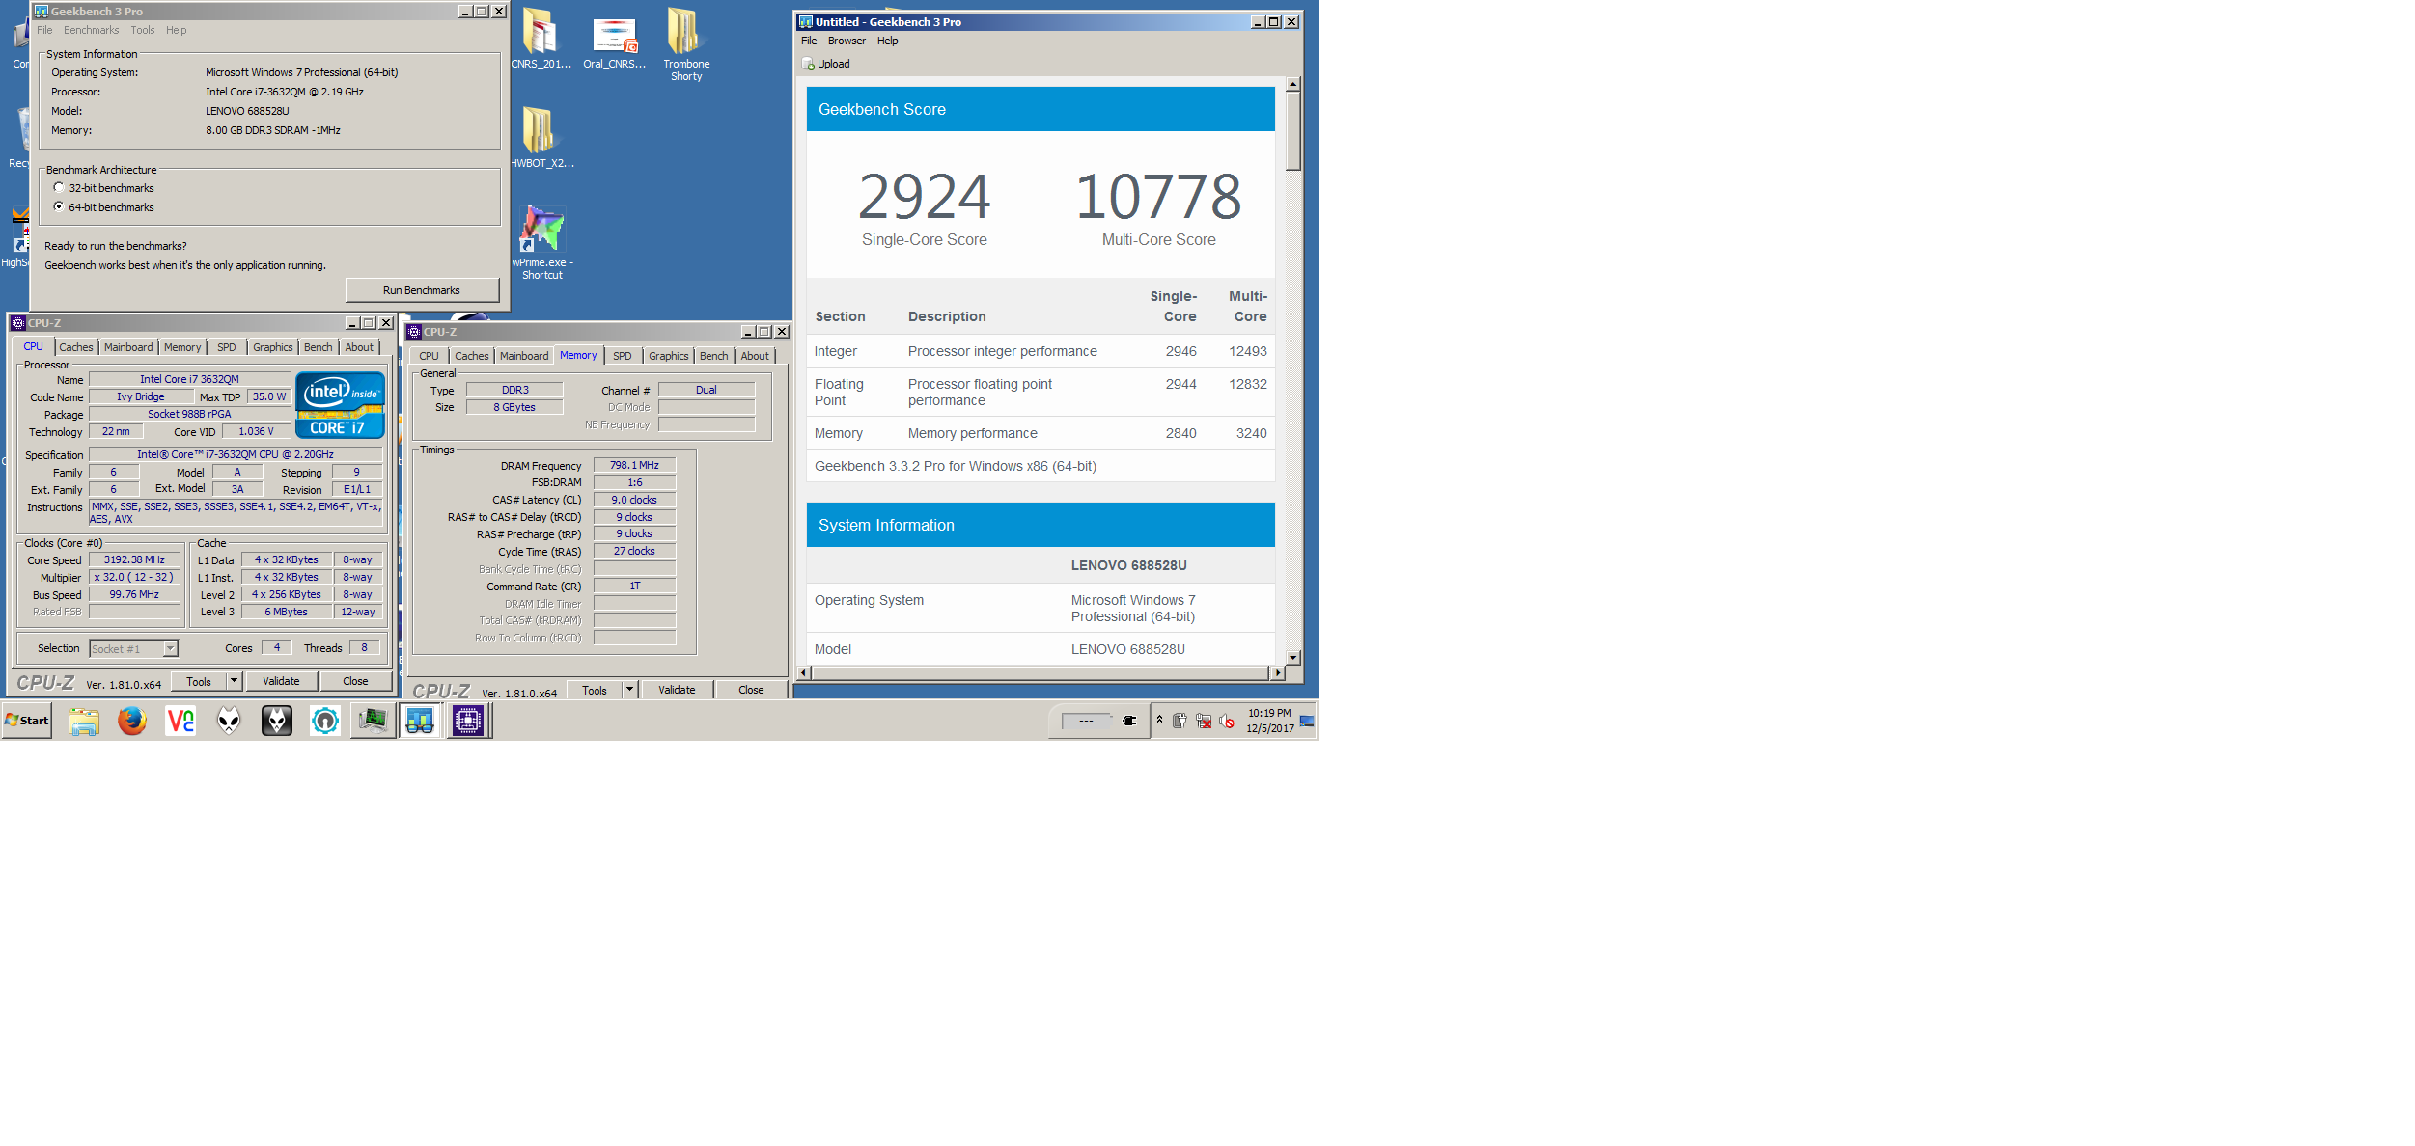Select 32-bit benchmarks radio button
The image size is (2415, 1146).
[59, 187]
